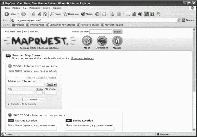Open the History clock icon in toolbar
Image resolution: width=197 pixels, height=137 pixels.
(x=97, y=14)
